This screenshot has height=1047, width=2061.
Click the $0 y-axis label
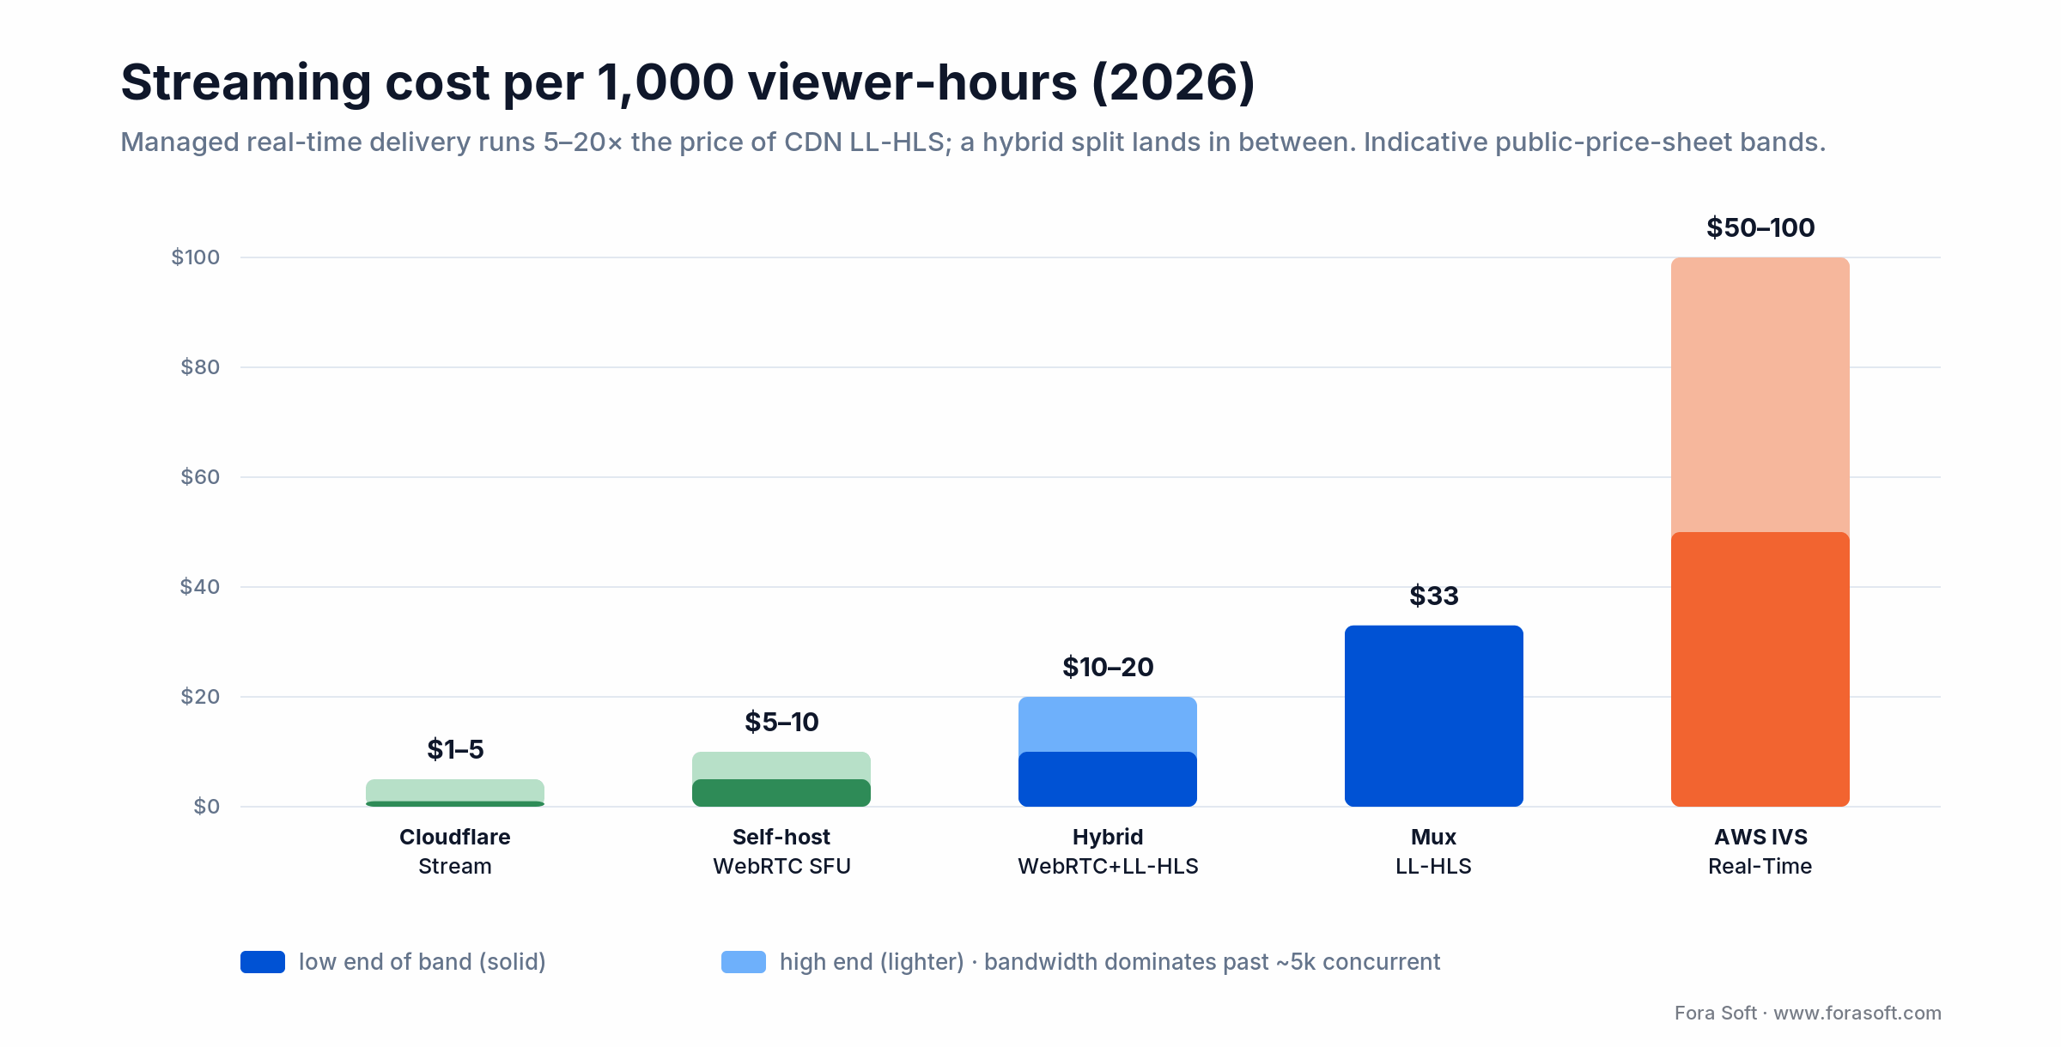click(207, 806)
